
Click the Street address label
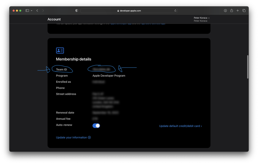pos(66,94)
